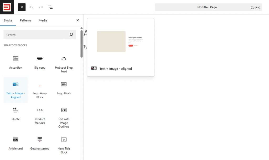The image size is (269, 160).
Task: Add the Logo Block
Action: point(64,90)
